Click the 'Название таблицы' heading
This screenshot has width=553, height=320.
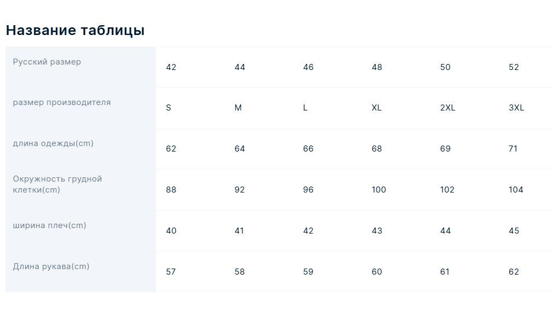coord(75,30)
